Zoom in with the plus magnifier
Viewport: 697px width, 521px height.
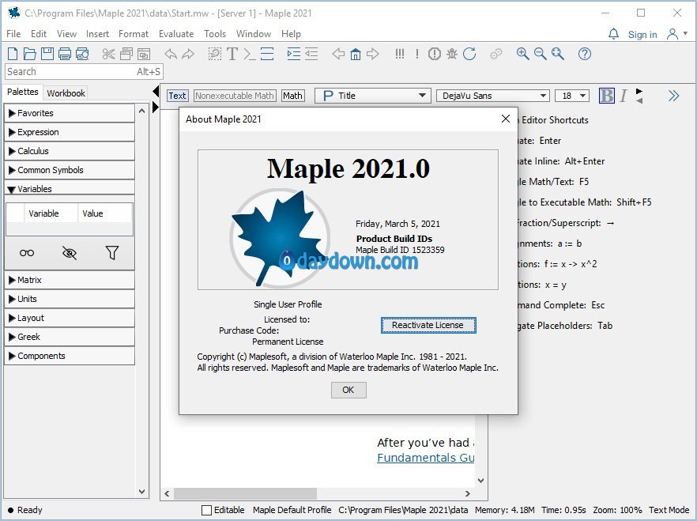click(x=523, y=54)
